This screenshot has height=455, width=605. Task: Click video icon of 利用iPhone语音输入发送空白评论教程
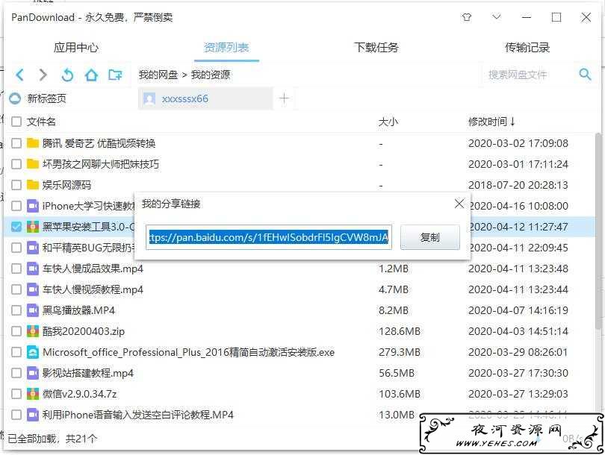pos(33,415)
